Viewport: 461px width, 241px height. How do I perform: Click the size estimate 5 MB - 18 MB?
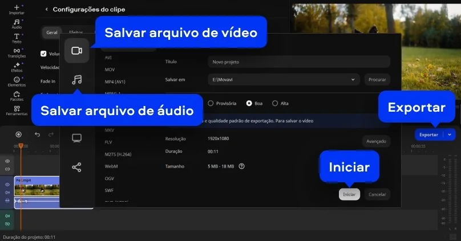pyautogui.click(x=221, y=166)
